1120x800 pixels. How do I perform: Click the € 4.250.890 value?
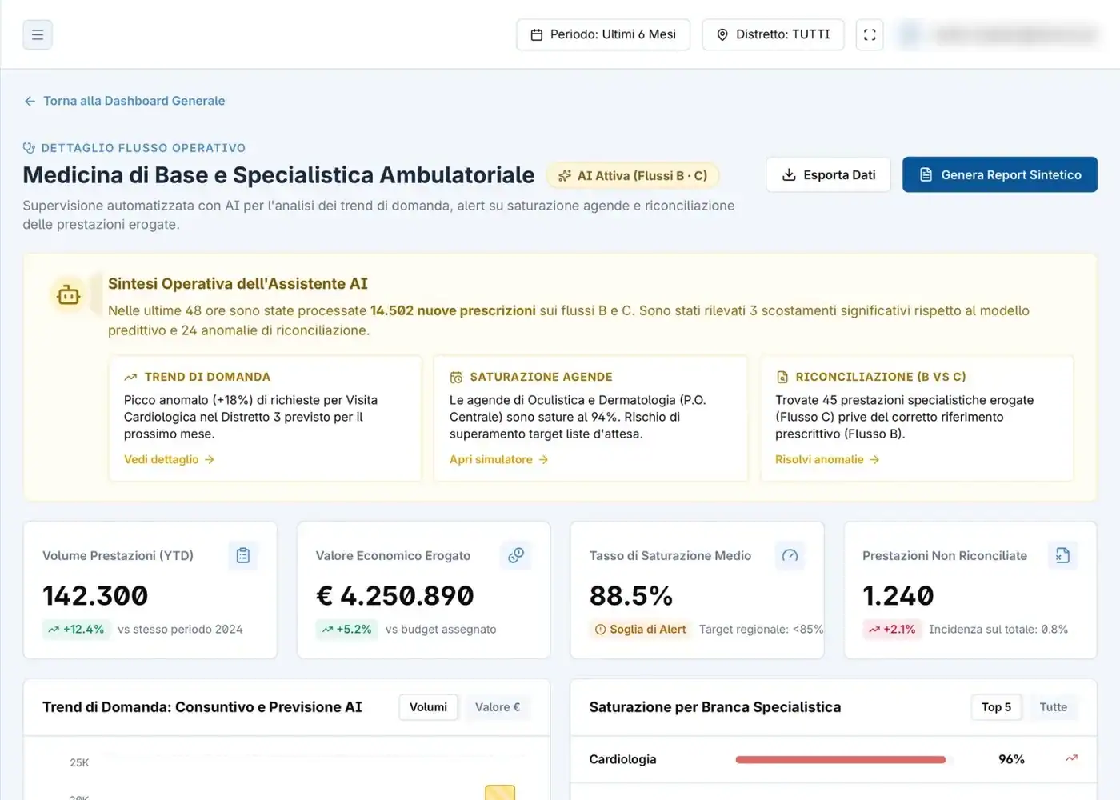395,596
